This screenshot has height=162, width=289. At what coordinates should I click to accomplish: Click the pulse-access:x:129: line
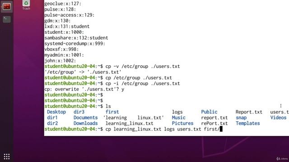[69, 15]
